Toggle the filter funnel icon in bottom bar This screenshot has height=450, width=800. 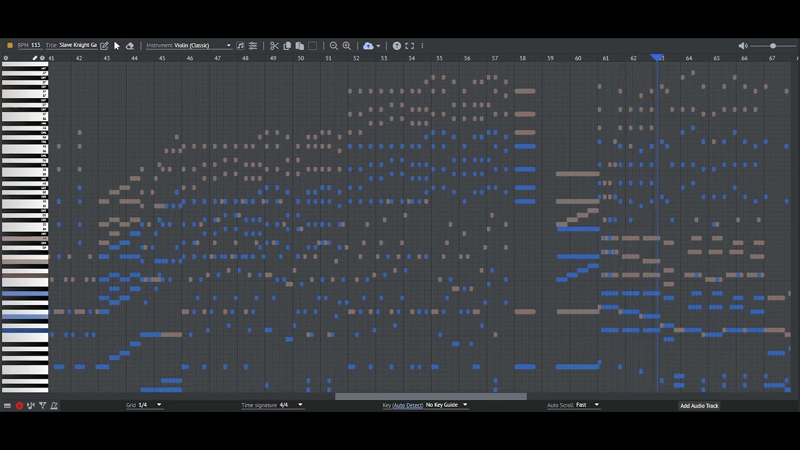[x=42, y=406]
